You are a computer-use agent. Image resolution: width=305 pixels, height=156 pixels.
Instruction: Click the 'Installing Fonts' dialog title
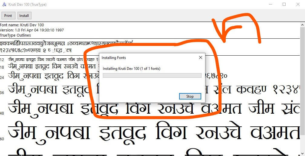point(114,58)
